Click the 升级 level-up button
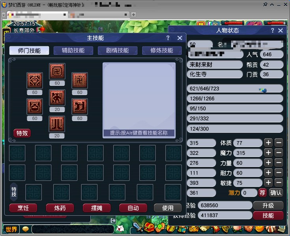 [x=268, y=205]
